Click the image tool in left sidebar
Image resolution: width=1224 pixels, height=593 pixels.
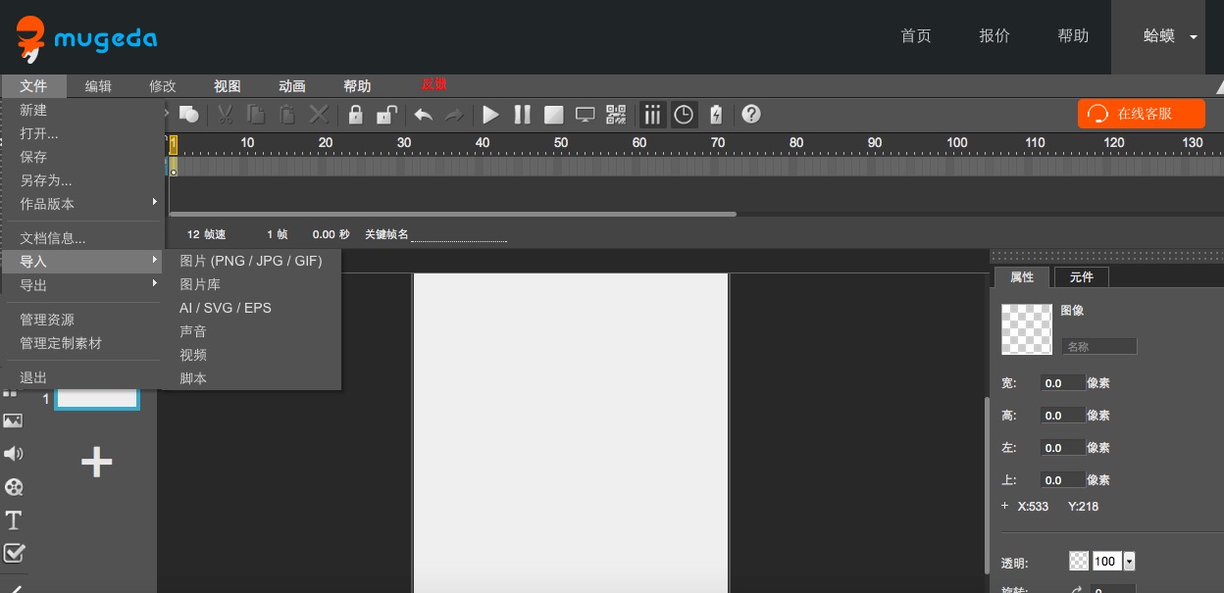13,420
